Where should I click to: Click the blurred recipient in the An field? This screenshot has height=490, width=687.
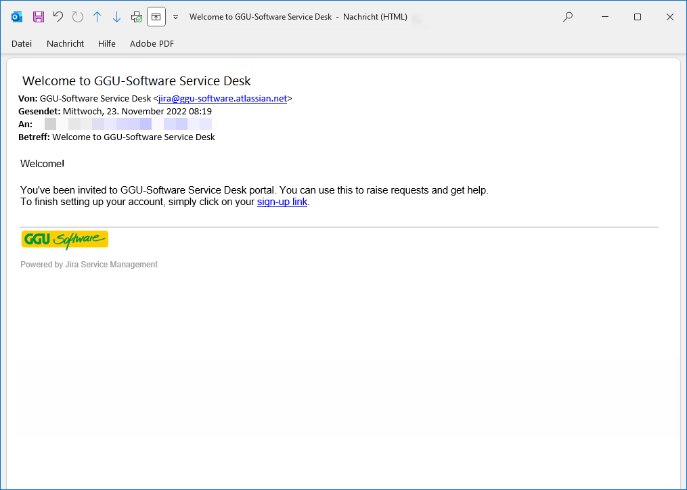pos(129,124)
